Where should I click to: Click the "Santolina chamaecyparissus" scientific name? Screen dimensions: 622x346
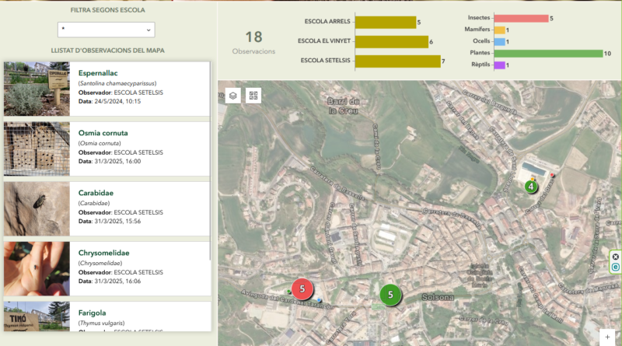point(117,83)
